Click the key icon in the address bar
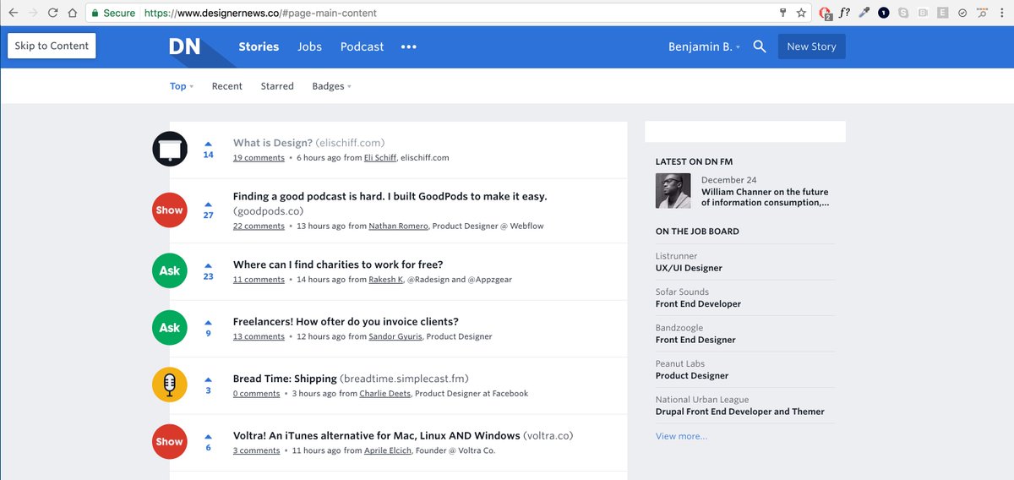The image size is (1014, 480). [x=782, y=14]
